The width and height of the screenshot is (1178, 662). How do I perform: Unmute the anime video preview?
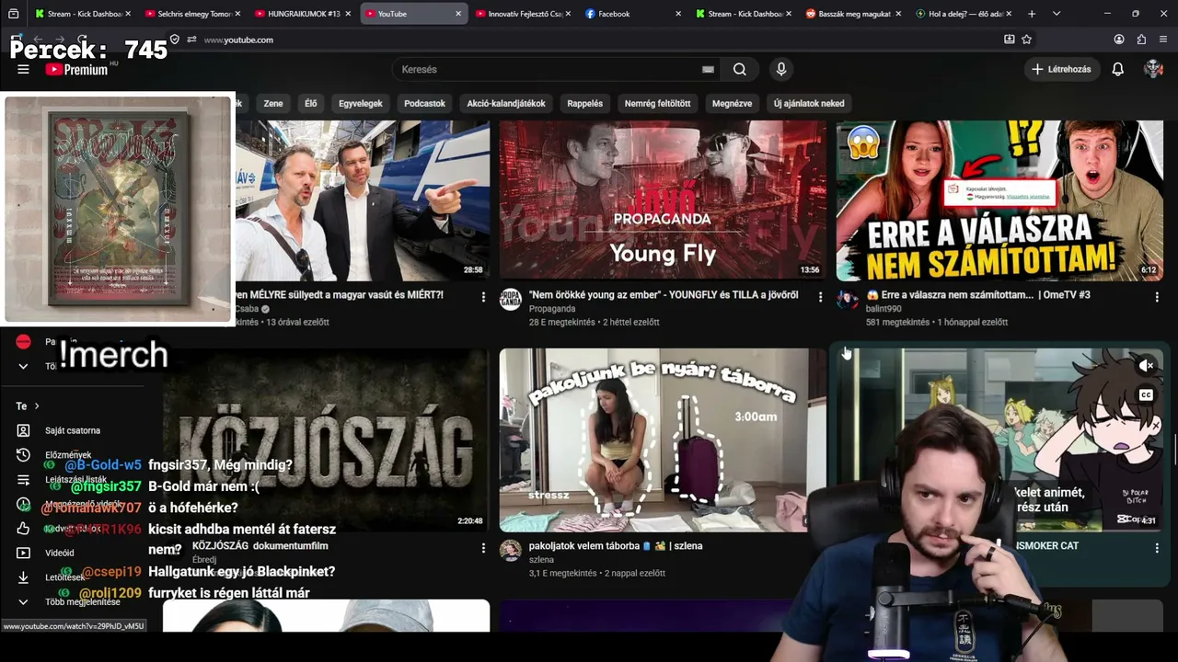[x=1146, y=366]
